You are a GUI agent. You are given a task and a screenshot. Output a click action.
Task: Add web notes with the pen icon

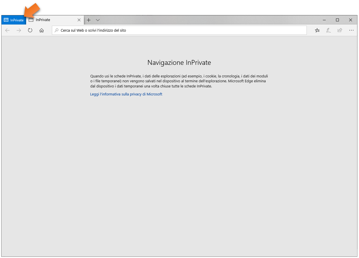click(x=329, y=30)
